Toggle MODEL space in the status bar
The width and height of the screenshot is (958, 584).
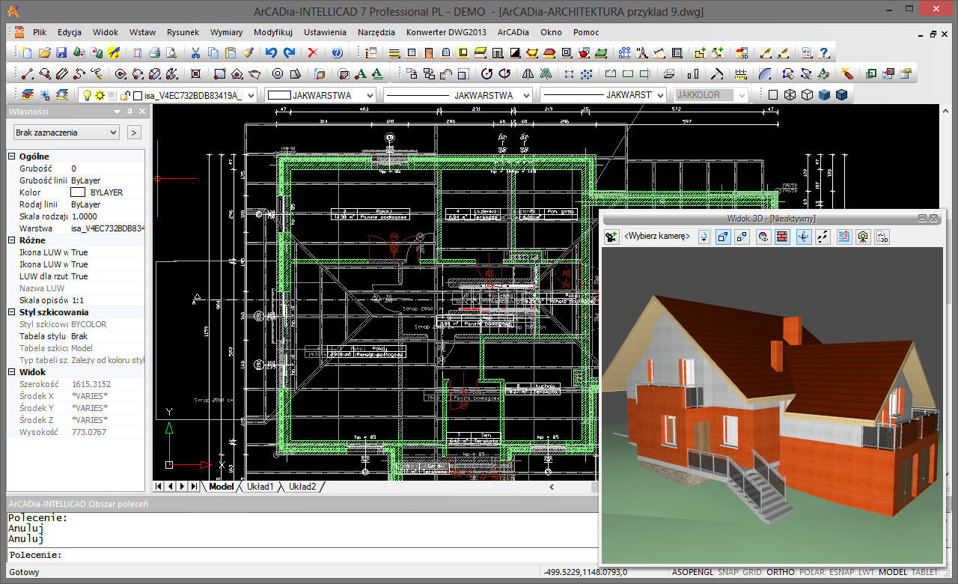coord(893,572)
